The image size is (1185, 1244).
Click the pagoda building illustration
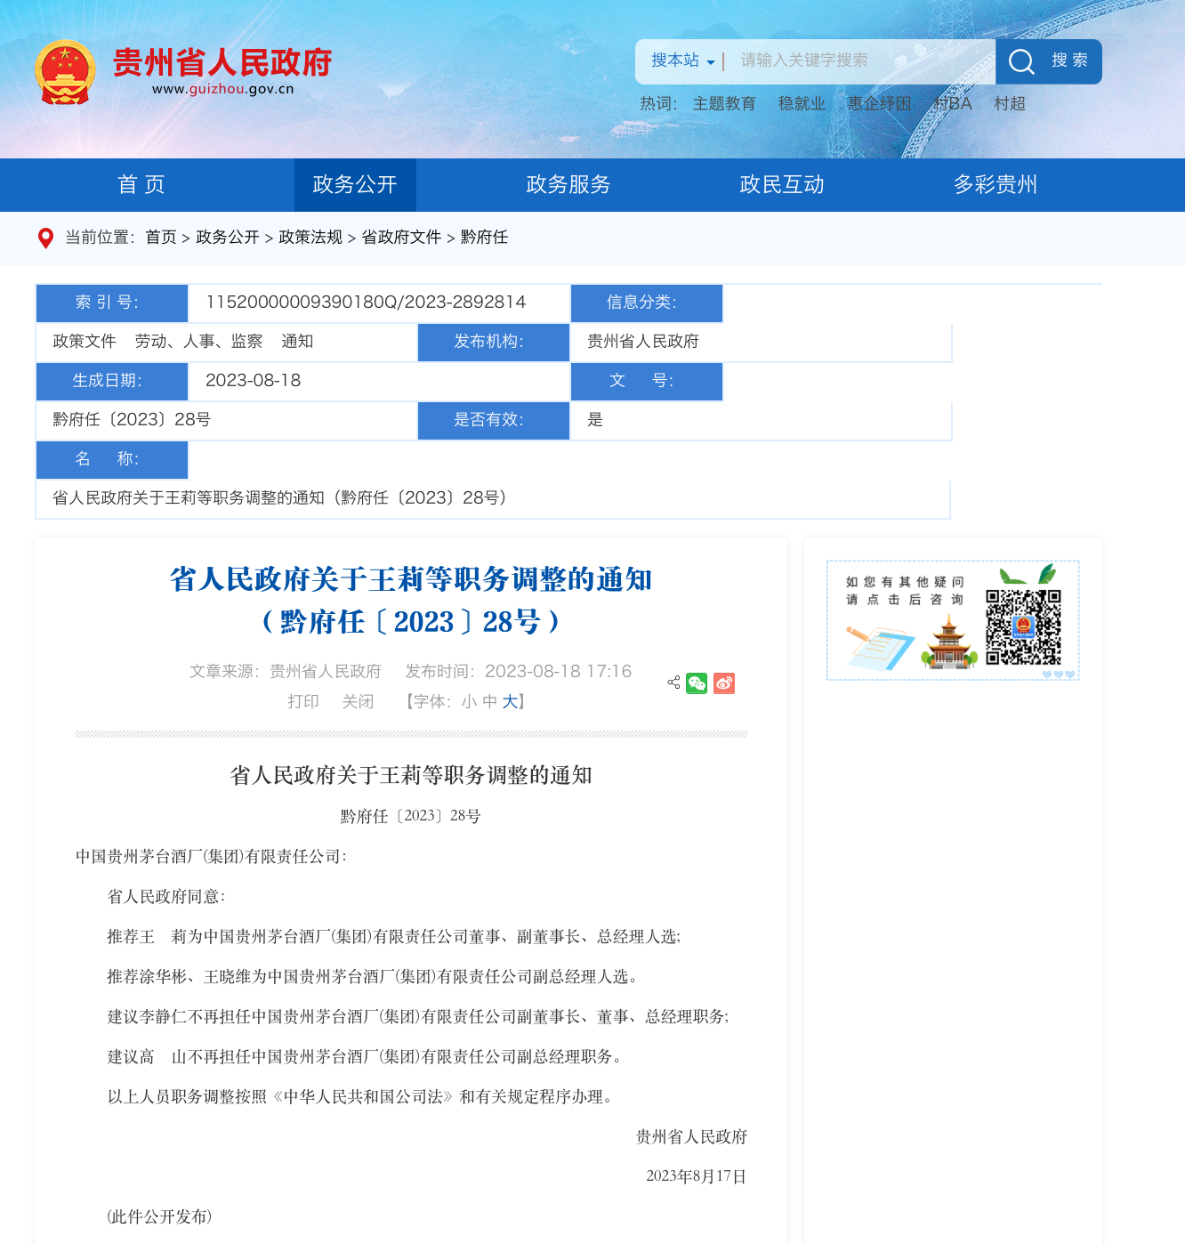(x=949, y=642)
